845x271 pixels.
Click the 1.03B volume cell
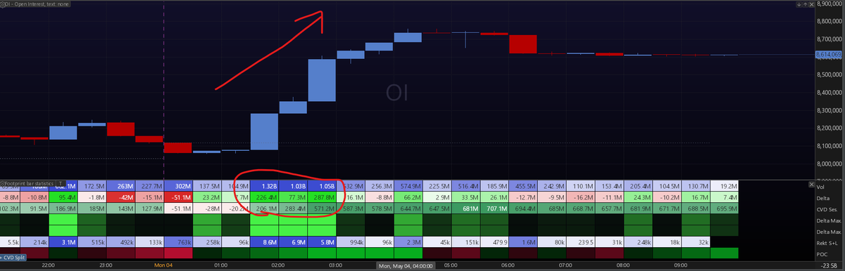(x=294, y=187)
